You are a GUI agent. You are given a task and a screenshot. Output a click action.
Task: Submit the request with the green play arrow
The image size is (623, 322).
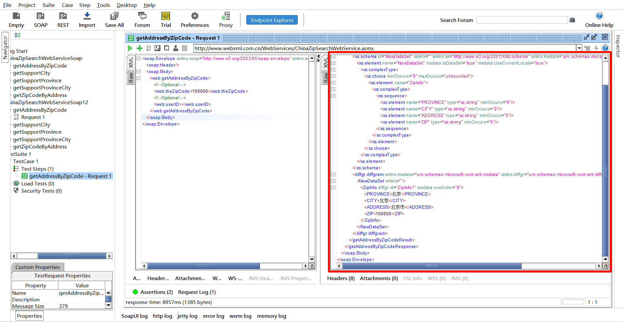130,48
